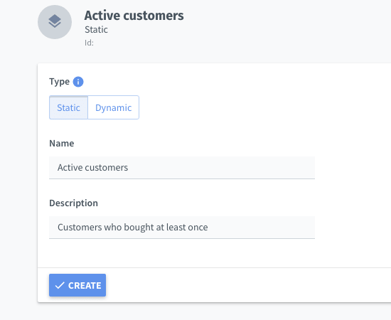Click the "Type" field label

(59, 82)
